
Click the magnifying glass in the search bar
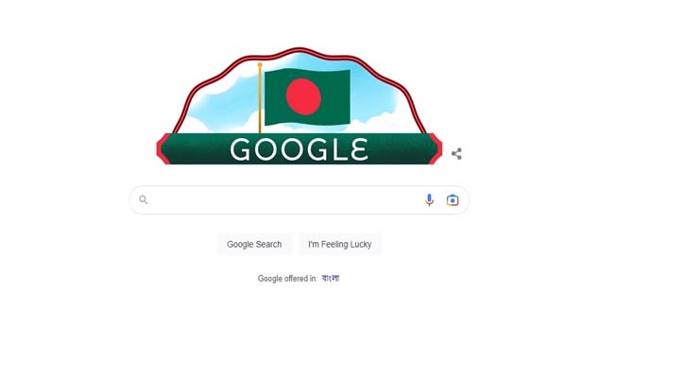(x=144, y=199)
